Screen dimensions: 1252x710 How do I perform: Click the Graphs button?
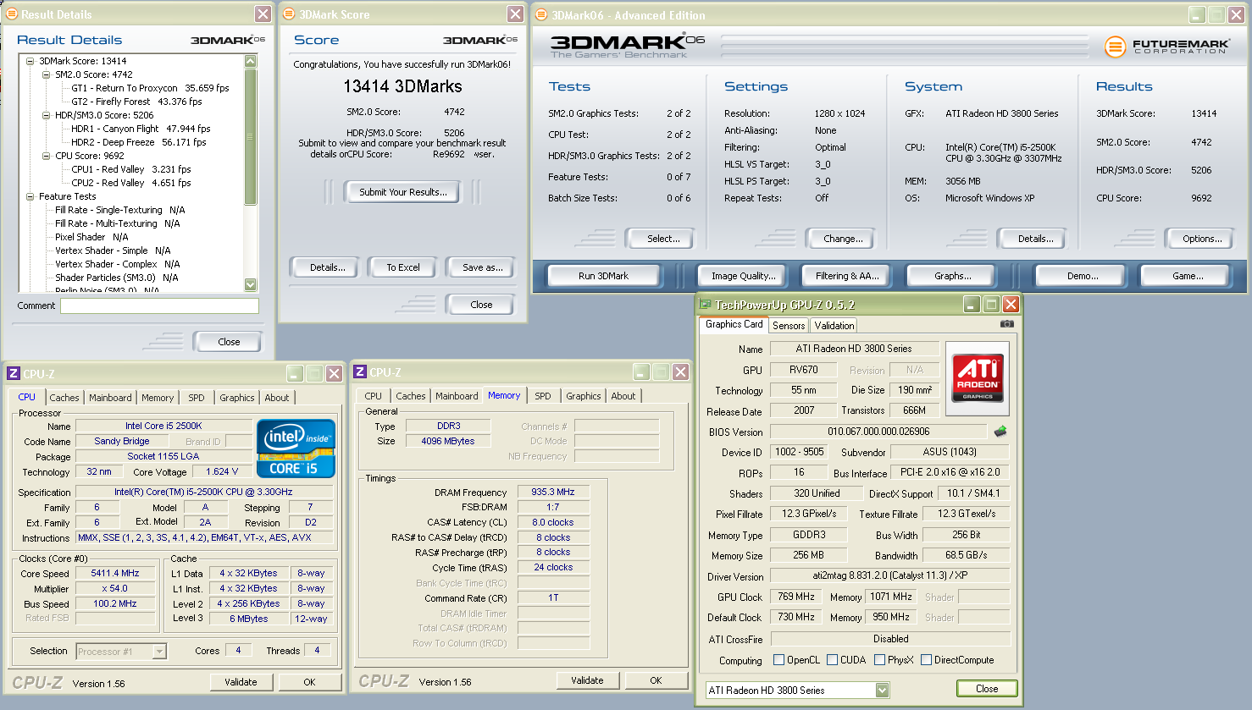953,276
